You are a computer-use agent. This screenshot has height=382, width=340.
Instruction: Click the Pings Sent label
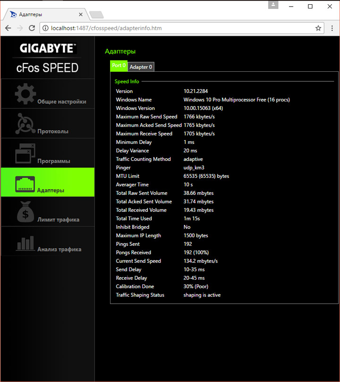pos(128,244)
